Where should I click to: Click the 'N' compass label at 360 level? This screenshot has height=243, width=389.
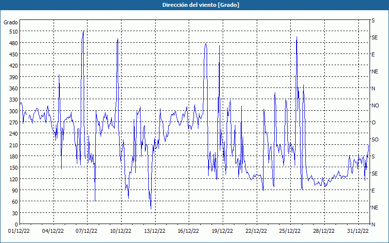[x=373, y=88]
